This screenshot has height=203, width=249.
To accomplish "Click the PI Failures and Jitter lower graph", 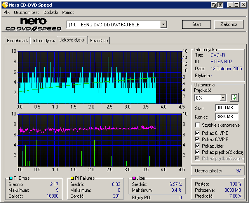I will click(x=100, y=140).
